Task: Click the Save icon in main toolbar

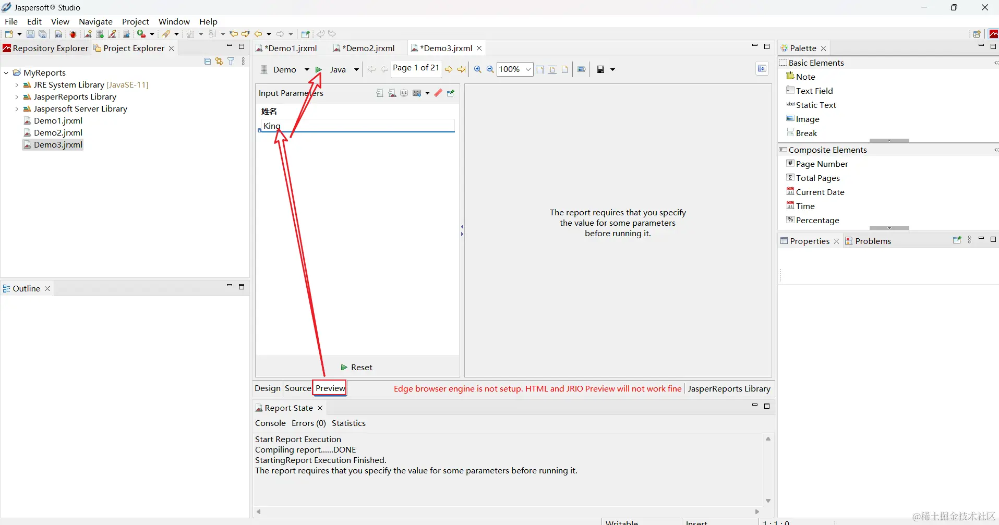Action: 30,34
